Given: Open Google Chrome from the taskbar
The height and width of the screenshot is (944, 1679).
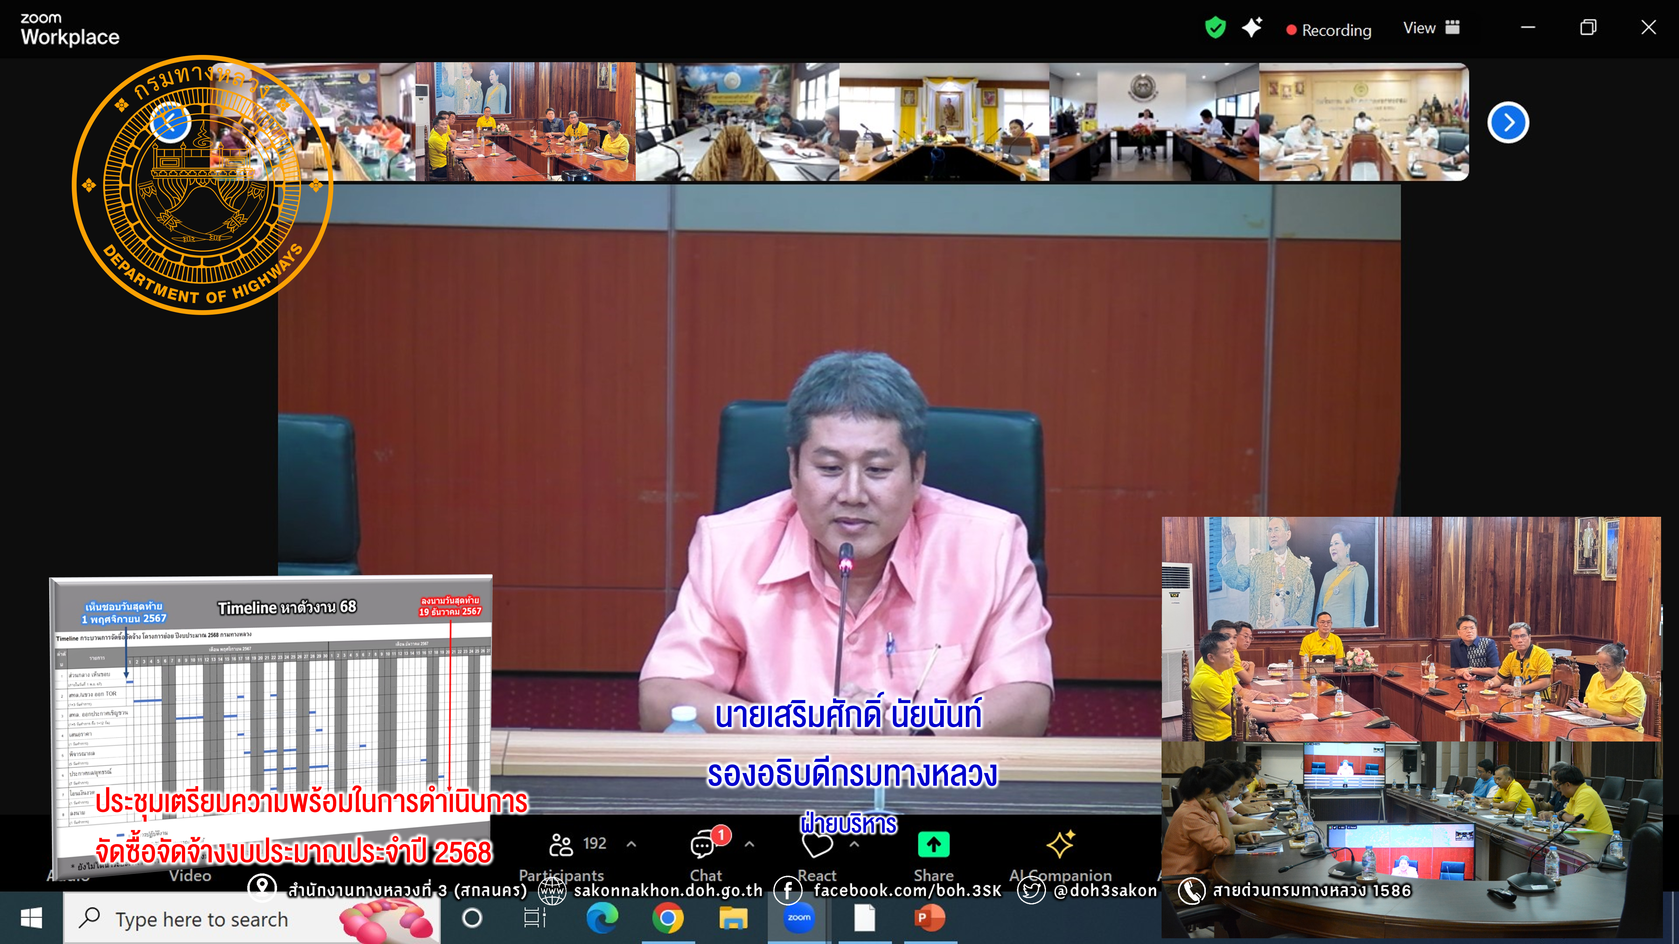Looking at the screenshot, I should point(667,918).
